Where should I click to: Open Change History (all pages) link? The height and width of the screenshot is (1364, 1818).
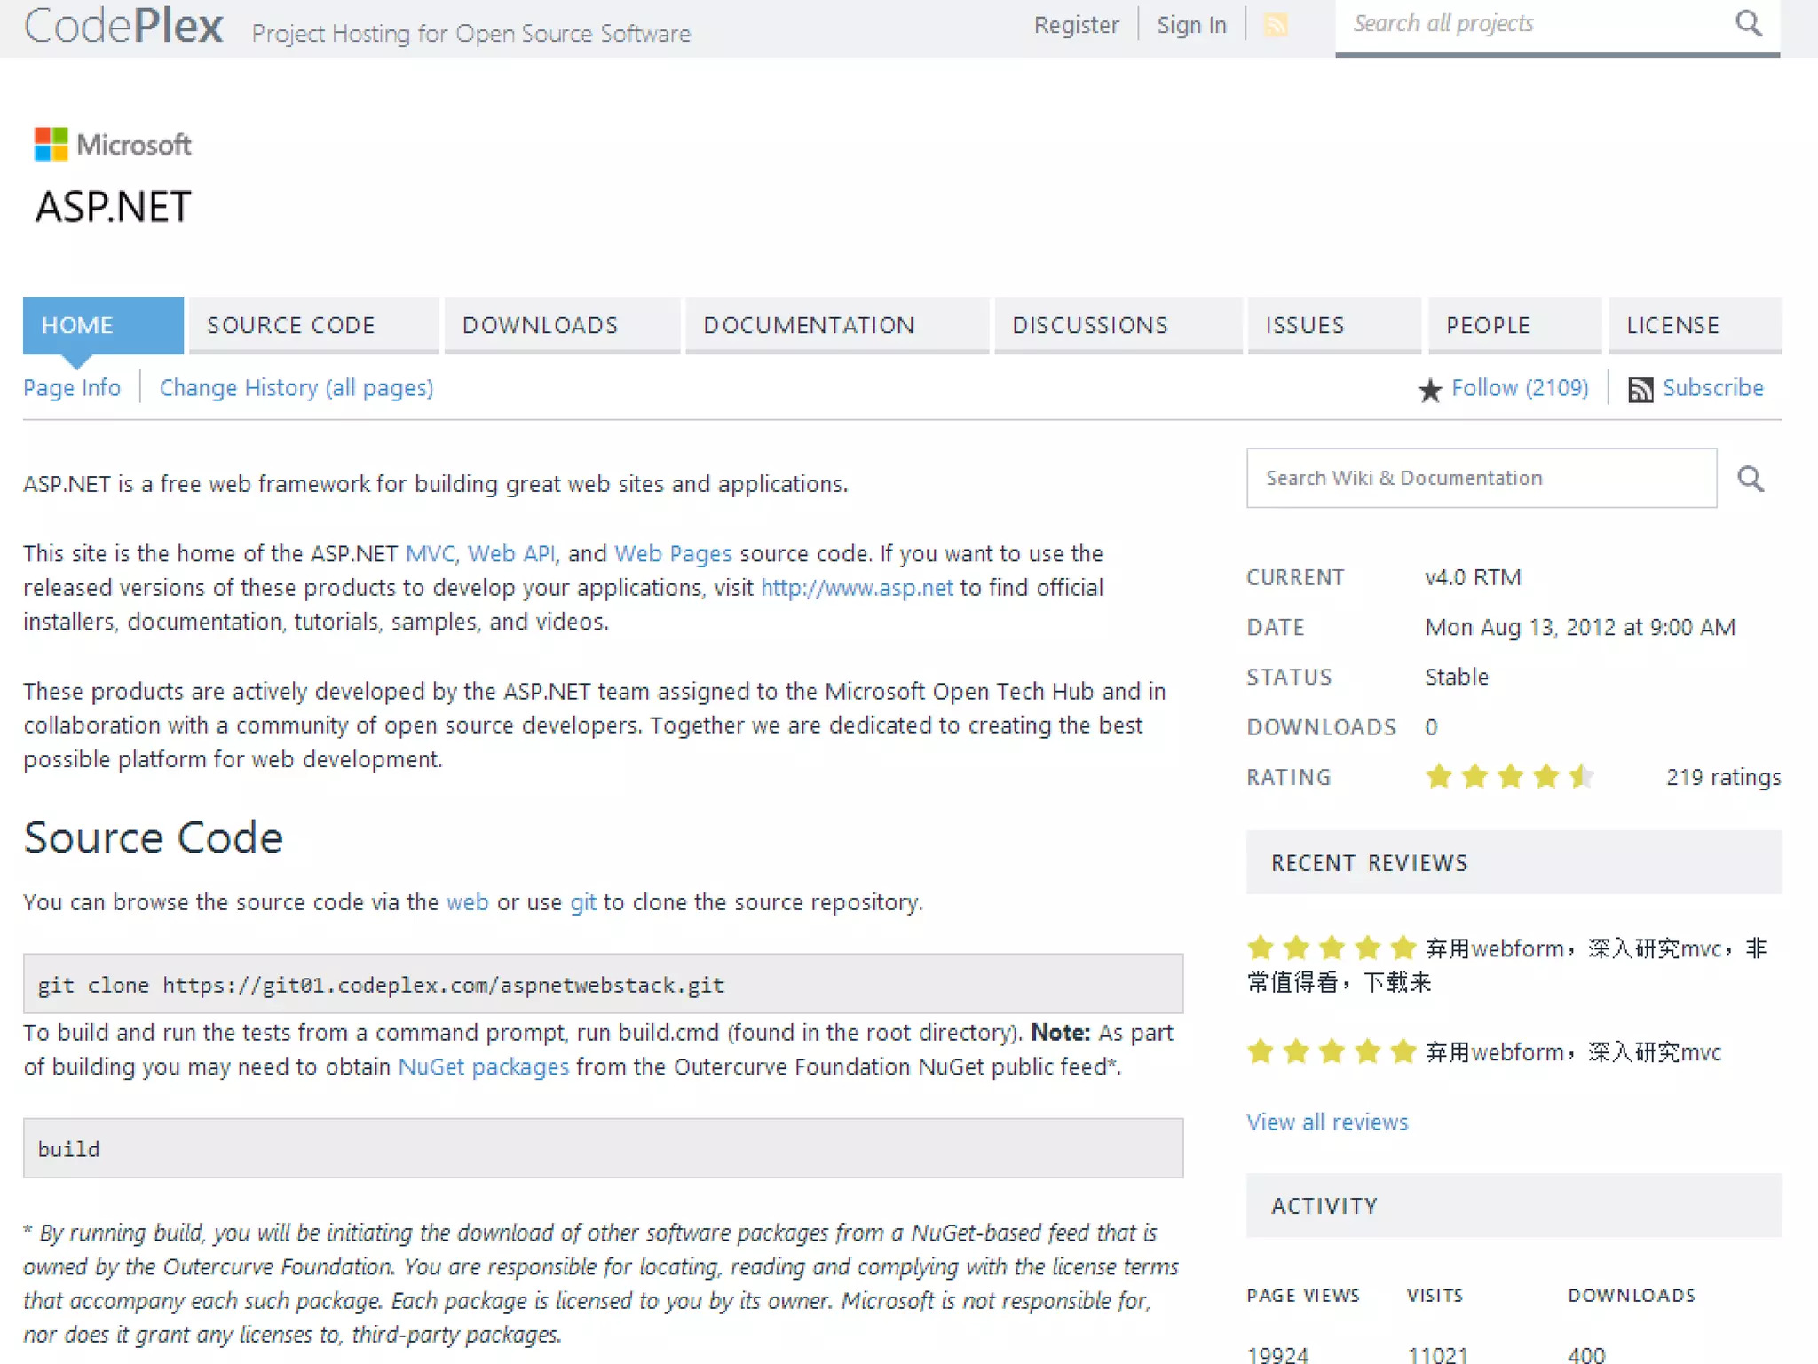tap(296, 388)
